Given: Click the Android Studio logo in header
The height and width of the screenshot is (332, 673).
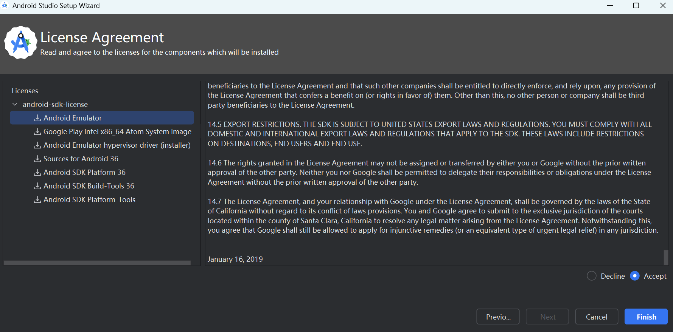Looking at the screenshot, I should coord(20,43).
